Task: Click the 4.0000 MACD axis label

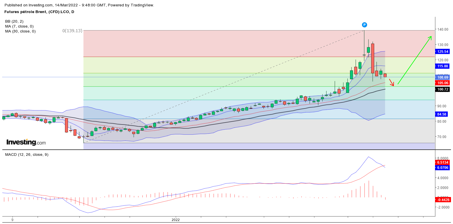Action: (x=443, y=178)
